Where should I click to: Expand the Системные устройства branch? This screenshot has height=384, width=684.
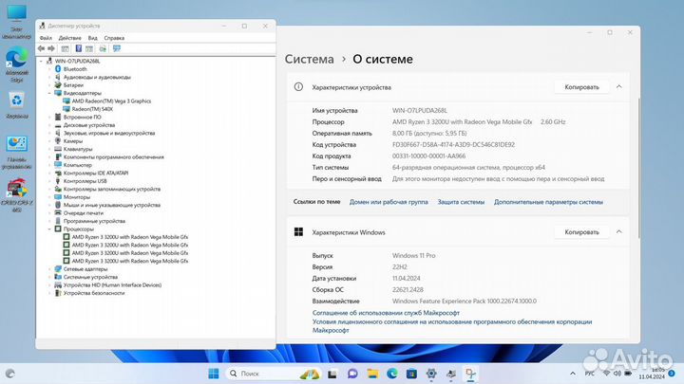(x=49, y=277)
